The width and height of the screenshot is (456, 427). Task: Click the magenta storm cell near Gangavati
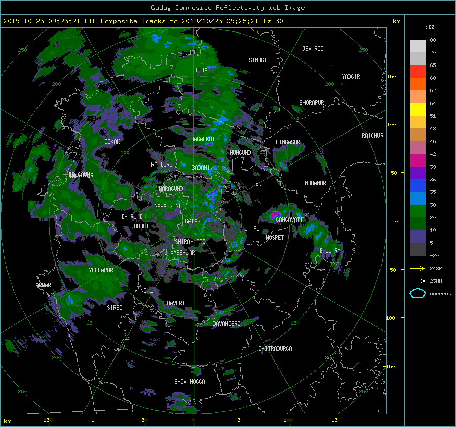pyautogui.click(x=274, y=215)
